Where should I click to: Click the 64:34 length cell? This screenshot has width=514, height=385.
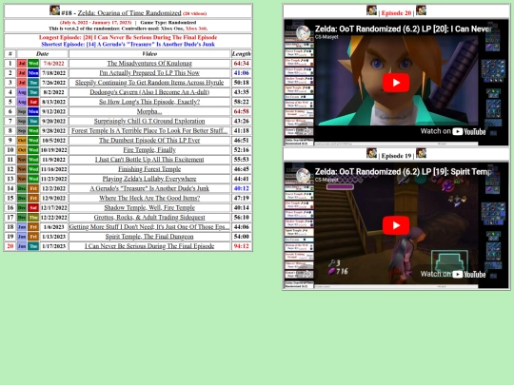click(241, 63)
